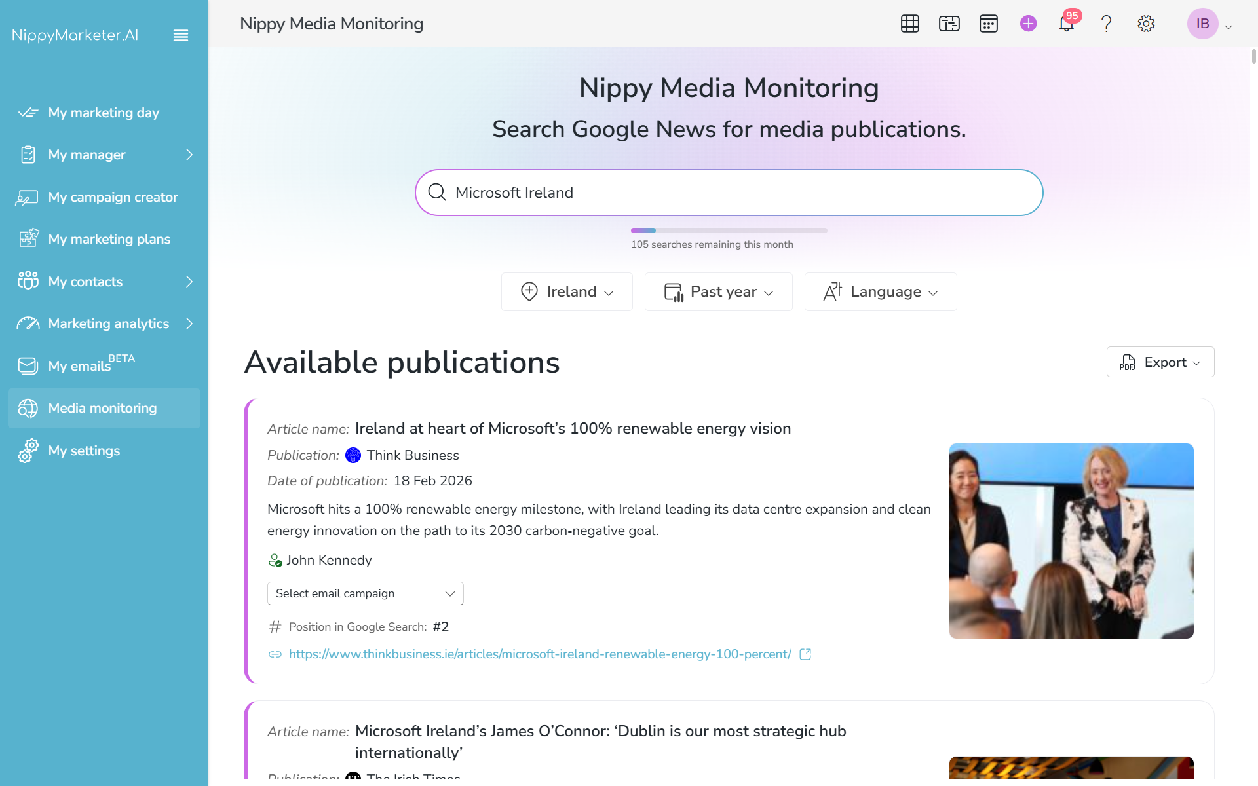The image size is (1258, 786).
Task: Select Media monitoring in sidebar
Action: click(104, 408)
